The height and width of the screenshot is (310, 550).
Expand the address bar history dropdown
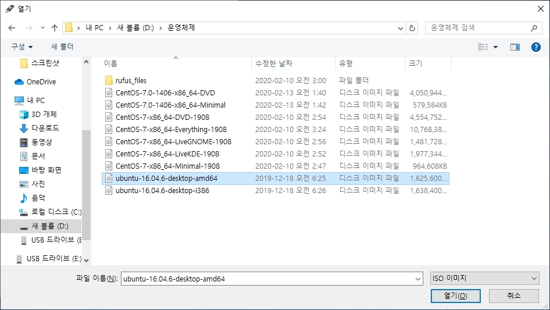400,28
